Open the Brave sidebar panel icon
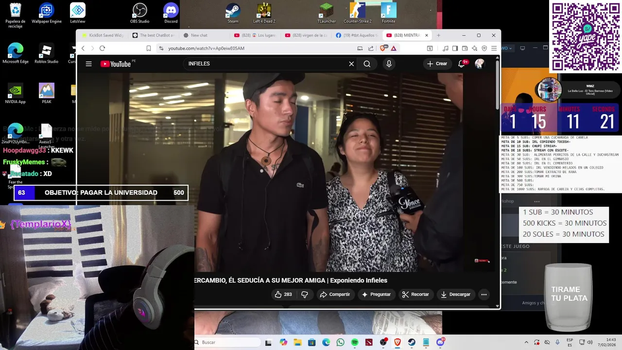Viewport: 622px width, 350px height. (x=455, y=48)
